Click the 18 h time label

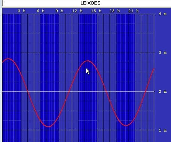115,11
